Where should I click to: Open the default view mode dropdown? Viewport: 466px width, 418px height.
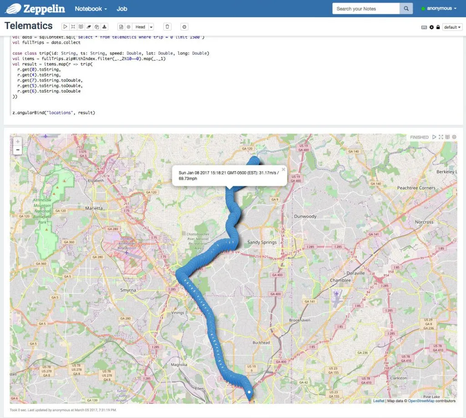(452, 27)
